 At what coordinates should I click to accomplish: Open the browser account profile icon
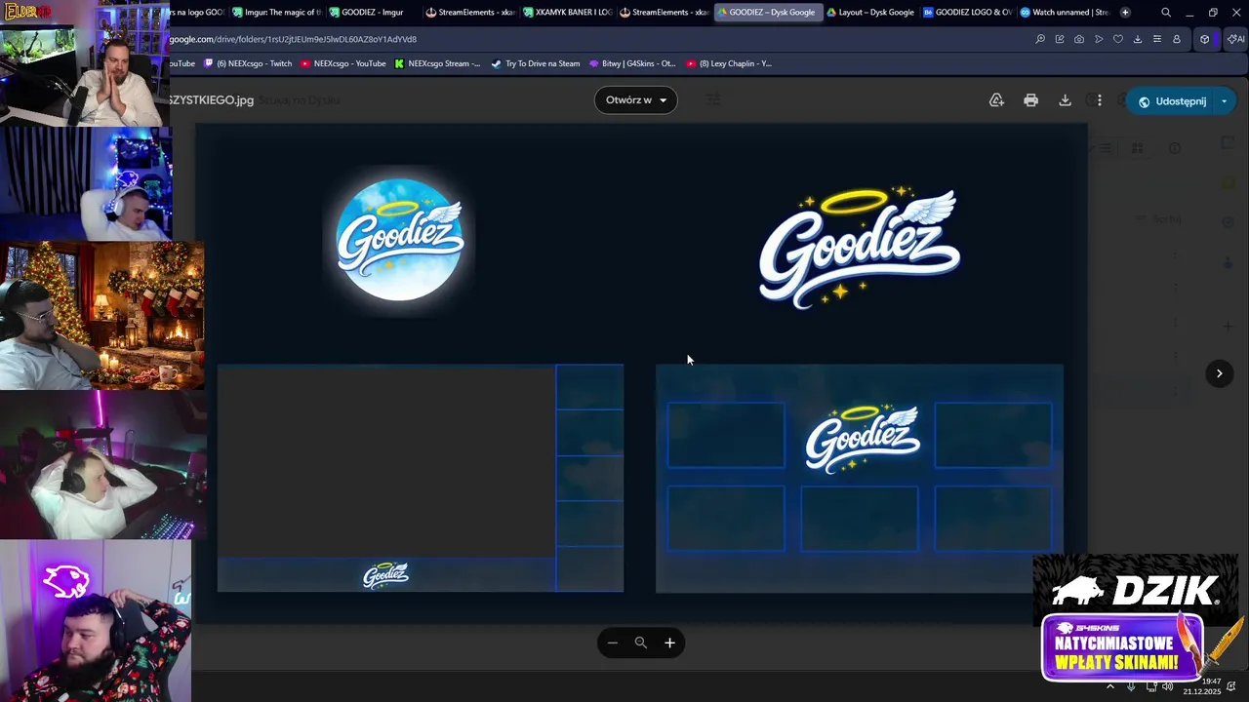(1177, 39)
